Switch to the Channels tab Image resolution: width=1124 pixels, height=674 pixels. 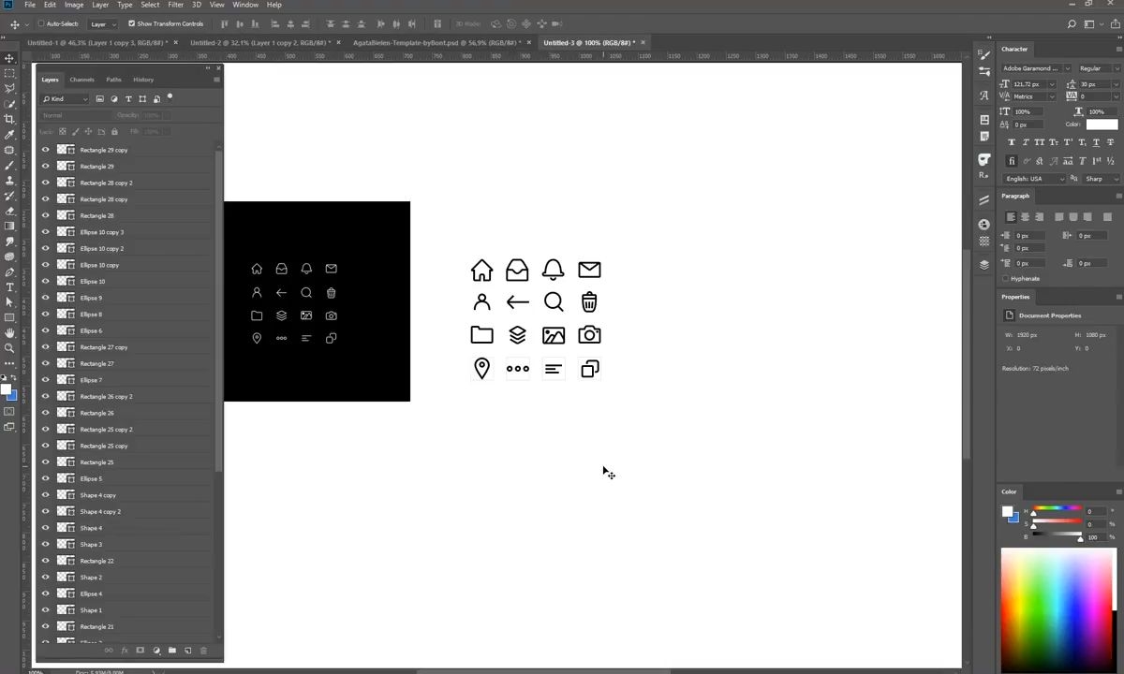click(82, 80)
